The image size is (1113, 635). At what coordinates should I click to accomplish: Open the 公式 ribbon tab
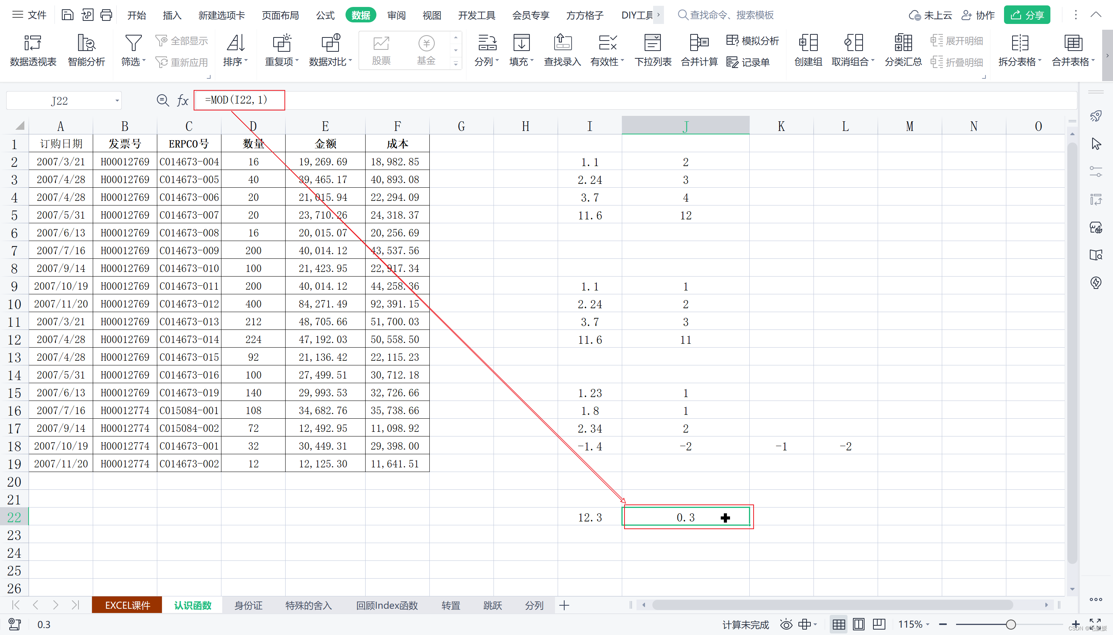325,15
